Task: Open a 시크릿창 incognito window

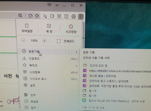Action: [x=71, y=29]
